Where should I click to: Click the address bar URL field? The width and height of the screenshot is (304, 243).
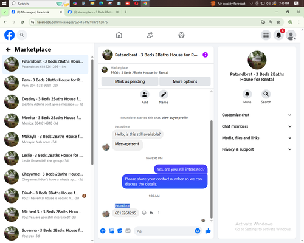coord(146,22)
